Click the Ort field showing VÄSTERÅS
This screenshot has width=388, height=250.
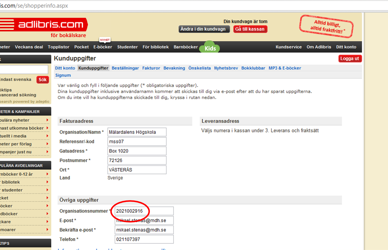[137, 170]
